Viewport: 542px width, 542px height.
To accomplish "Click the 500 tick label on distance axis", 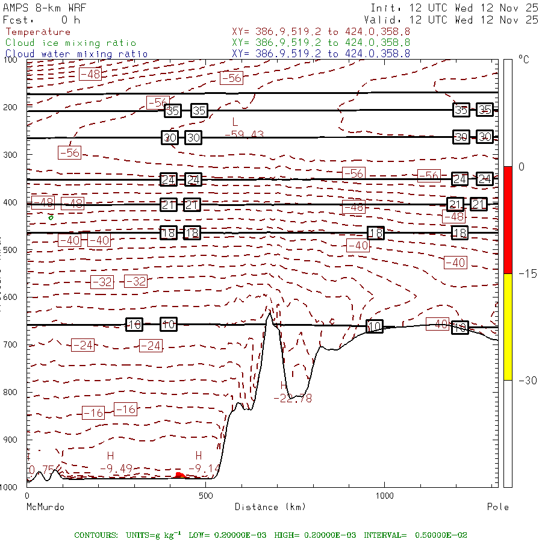I will point(205,496).
